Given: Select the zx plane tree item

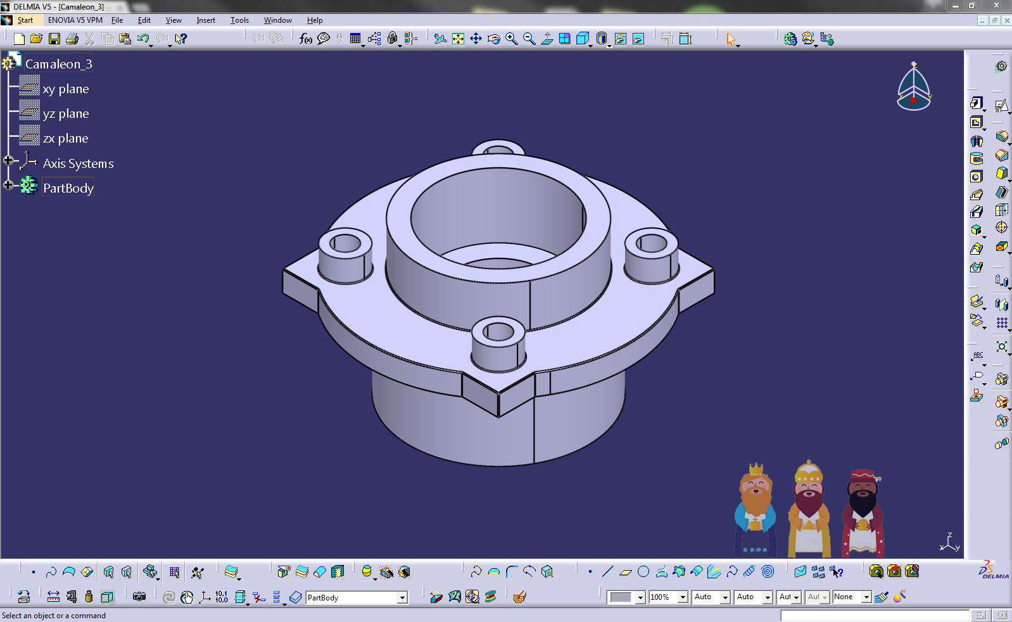Looking at the screenshot, I should pos(66,138).
